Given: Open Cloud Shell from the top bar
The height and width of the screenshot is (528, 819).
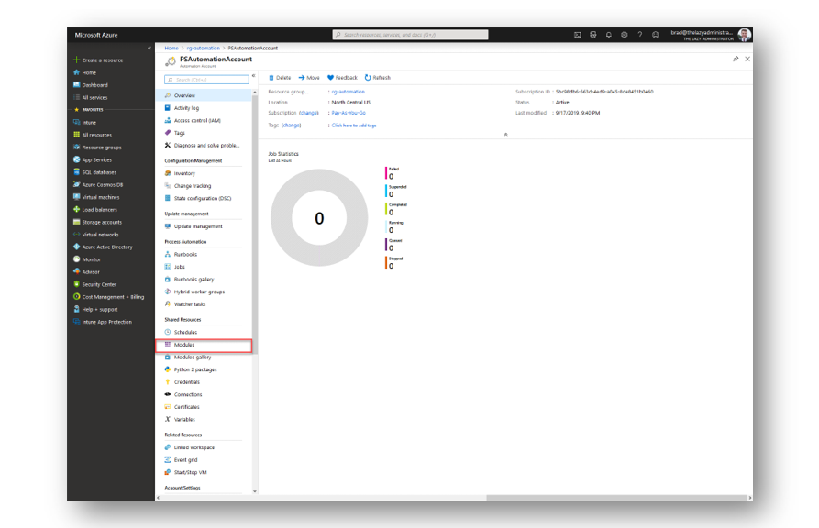Looking at the screenshot, I should pyautogui.click(x=577, y=35).
